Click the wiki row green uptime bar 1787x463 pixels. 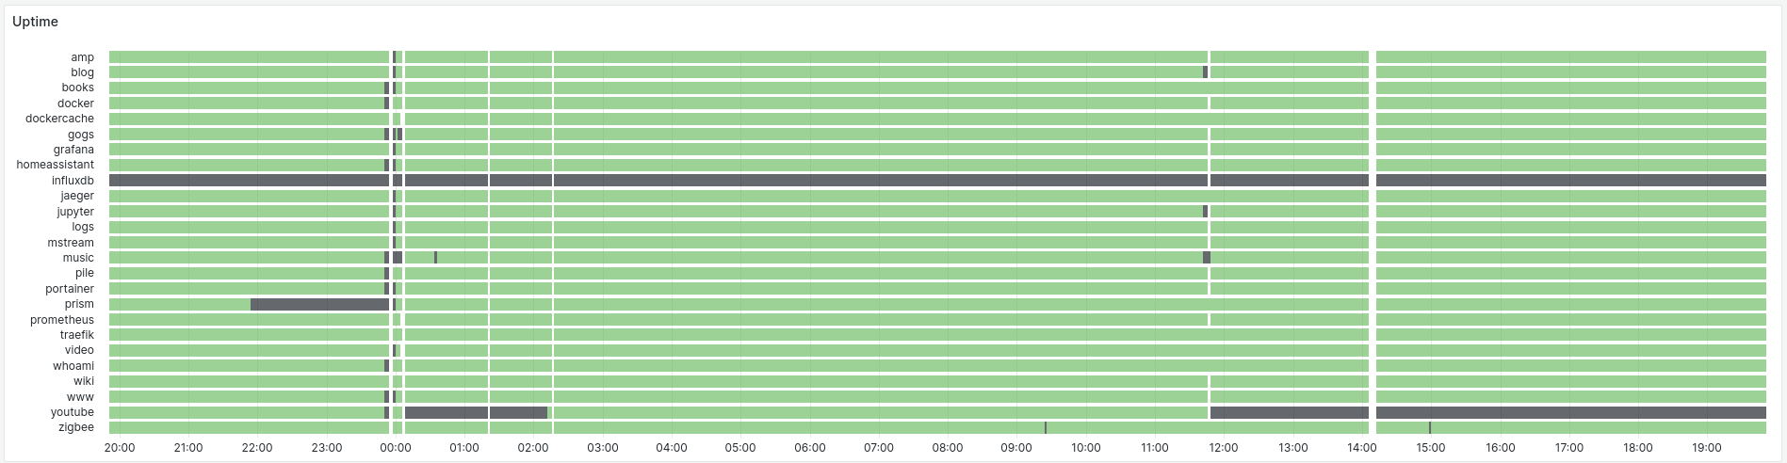(x=937, y=381)
